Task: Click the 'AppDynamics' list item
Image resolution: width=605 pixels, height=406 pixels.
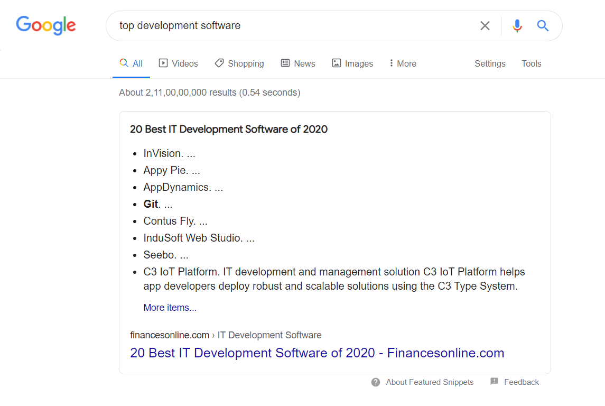Action: coord(183,187)
